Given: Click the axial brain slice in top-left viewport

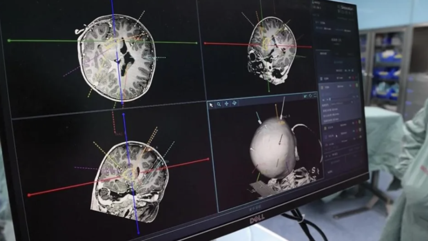Looking at the screenshot, I should (x=117, y=58).
